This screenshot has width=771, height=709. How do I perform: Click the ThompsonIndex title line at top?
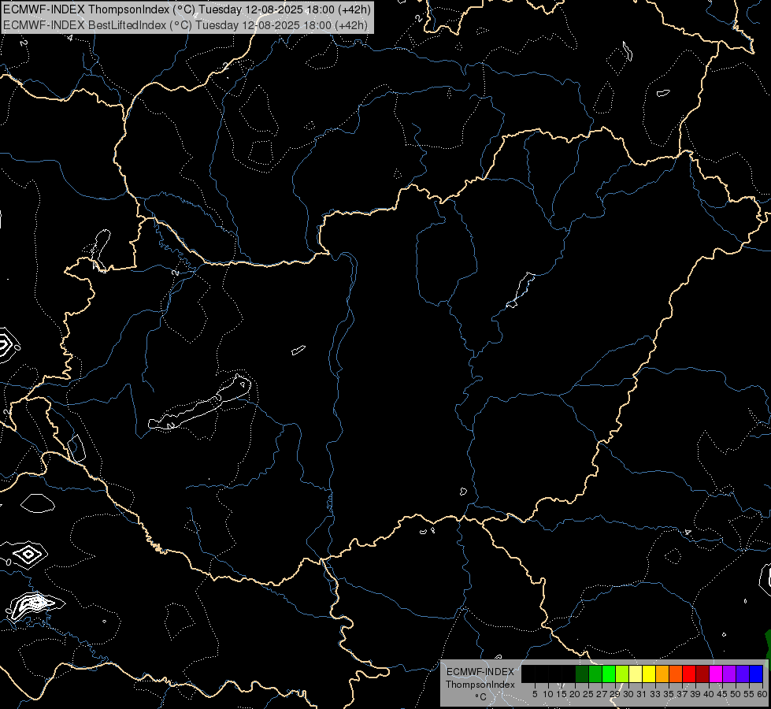coord(187,9)
